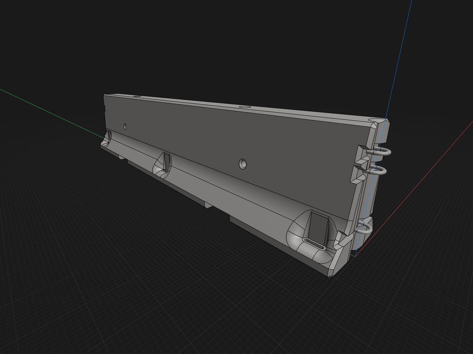Click the small round hole near barrier's far end
Image resolution: width=473 pixels, height=354 pixels.
(x=125, y=126)
